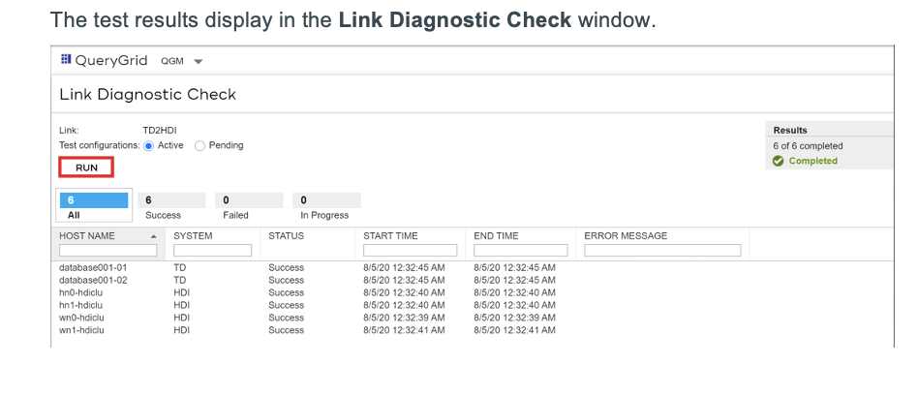Sort by the STATUS column header
Viewport: 918px width, 395px height.
pyautogui.click(x=287, y=236)
